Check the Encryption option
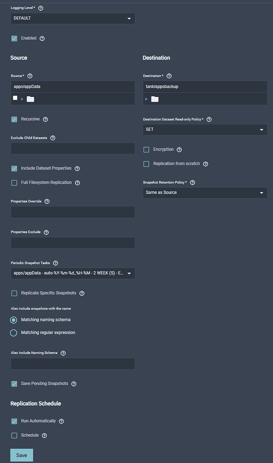The width and height of the screenshot is (273, 463). [x=146, y=149]
